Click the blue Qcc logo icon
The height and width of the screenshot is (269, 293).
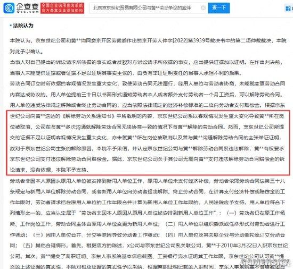[9, 8]
